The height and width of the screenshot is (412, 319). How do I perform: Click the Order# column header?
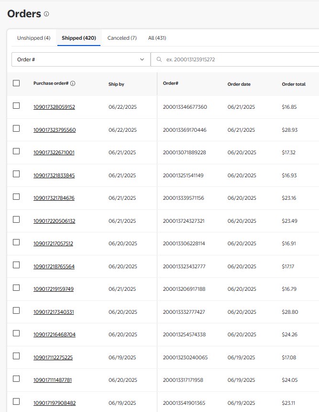tap(171, 83)
